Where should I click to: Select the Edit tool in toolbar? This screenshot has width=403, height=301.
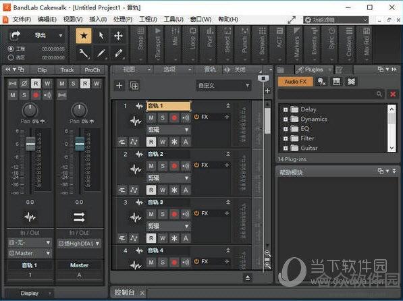tap(84, 53)
